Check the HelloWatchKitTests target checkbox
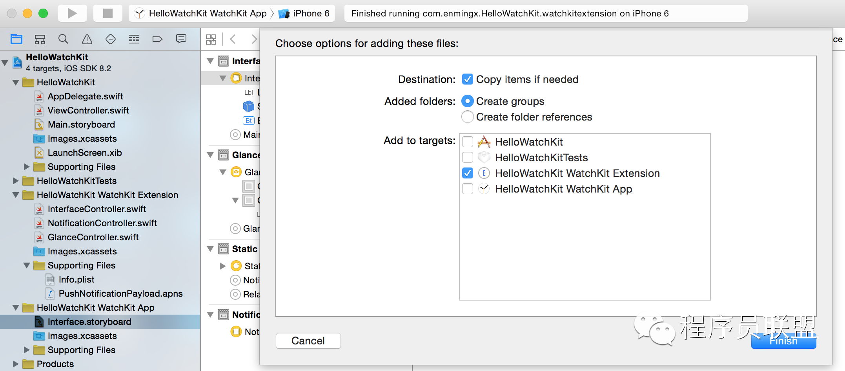Screen dimensions: 845x371 click(468, 157)
